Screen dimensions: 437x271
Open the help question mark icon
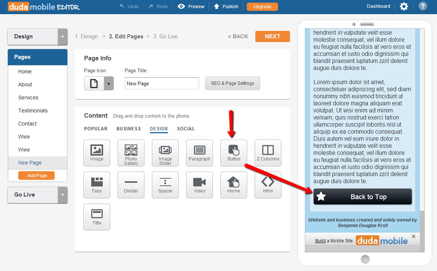point(422,6)
